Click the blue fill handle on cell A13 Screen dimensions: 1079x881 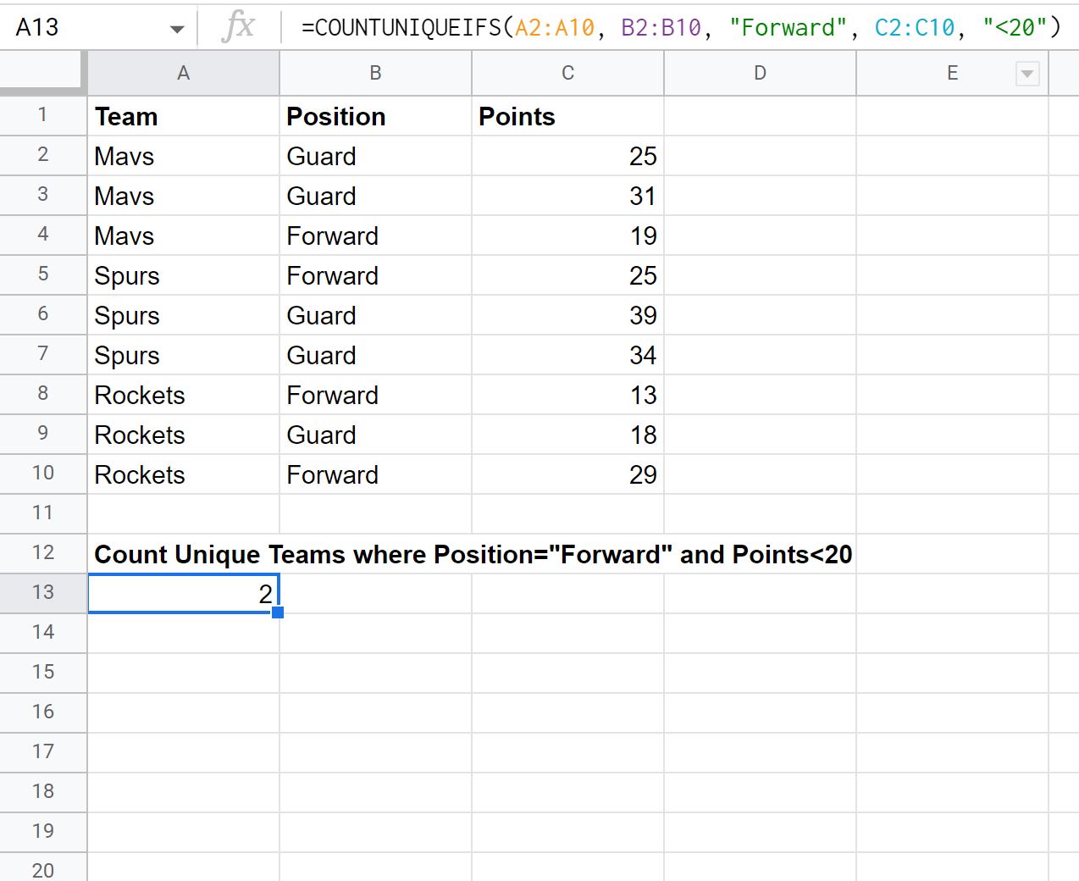tap(278, 612)
